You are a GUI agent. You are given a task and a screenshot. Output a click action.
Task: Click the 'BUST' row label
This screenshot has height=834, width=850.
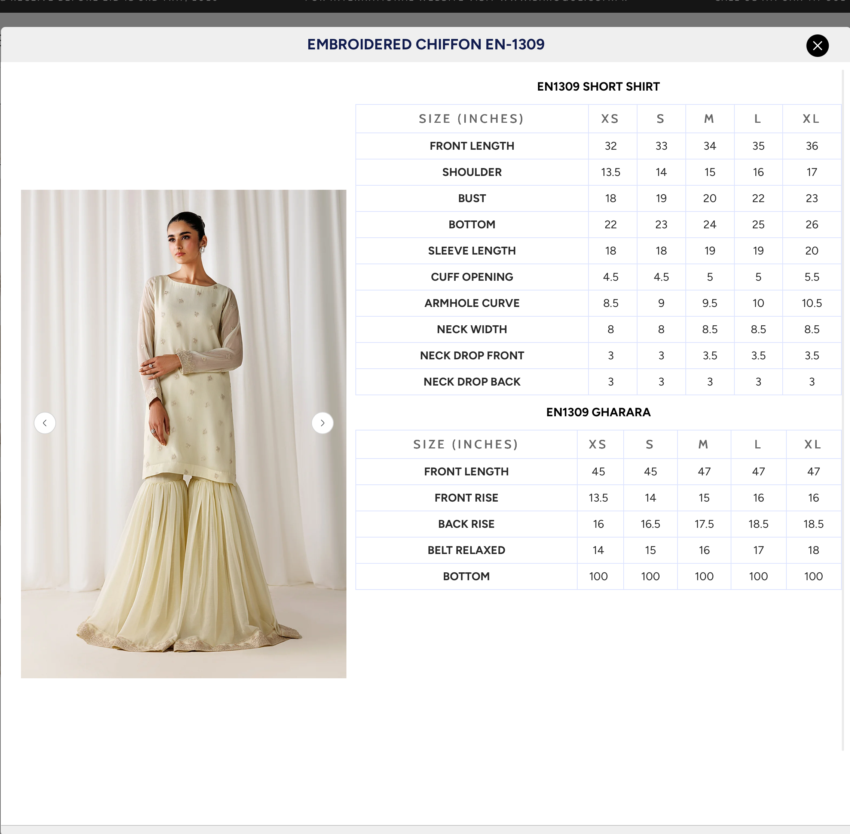click(x=472, y=198)
